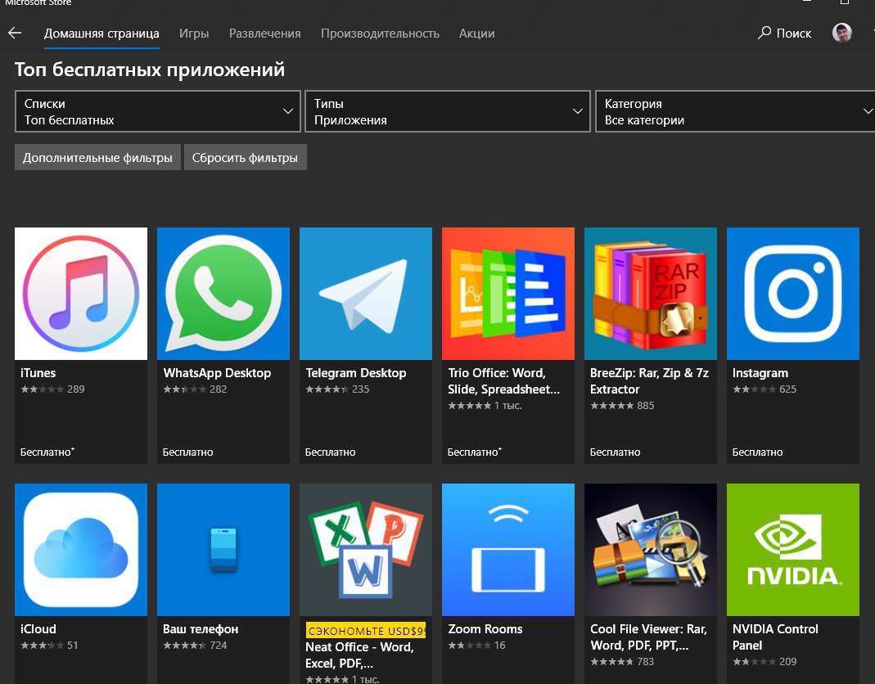
Task: Click the Ваш телефон 724 ratings
Action: coord(195,646)
